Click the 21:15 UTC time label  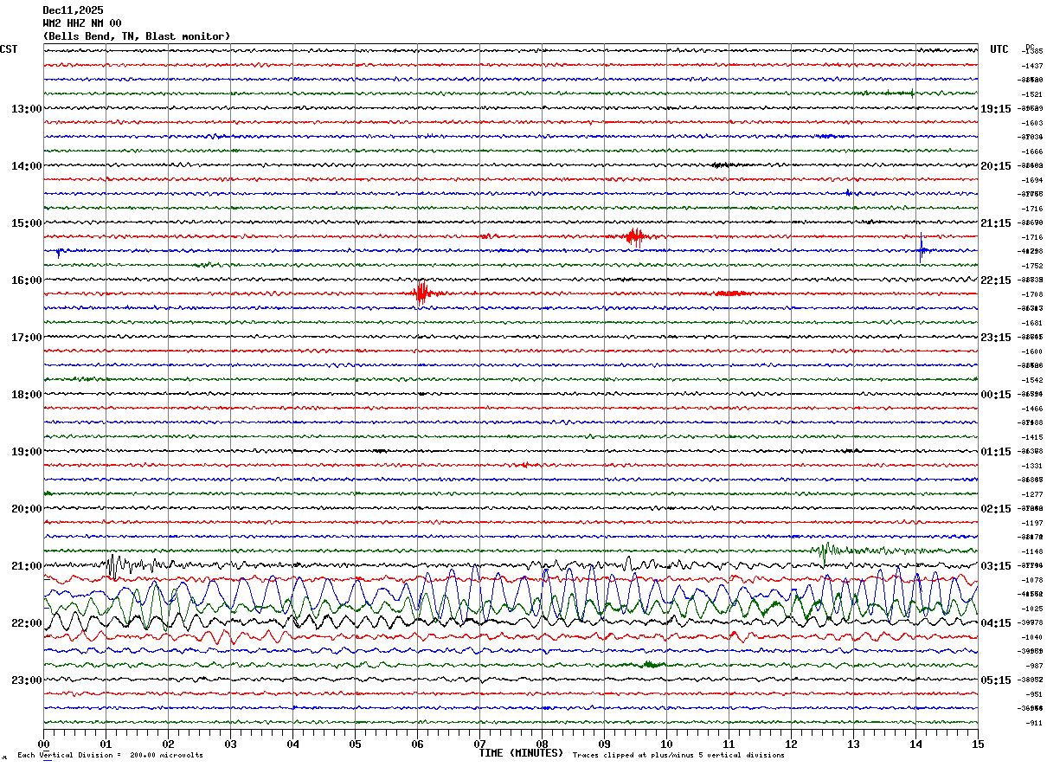[x=996, y=223]
